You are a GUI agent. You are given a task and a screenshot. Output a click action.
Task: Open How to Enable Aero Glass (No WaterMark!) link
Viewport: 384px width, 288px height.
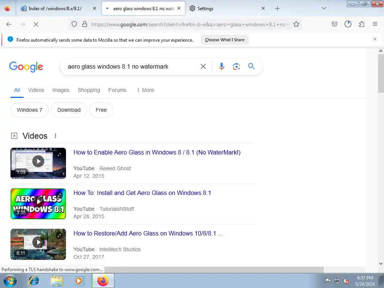157,152
